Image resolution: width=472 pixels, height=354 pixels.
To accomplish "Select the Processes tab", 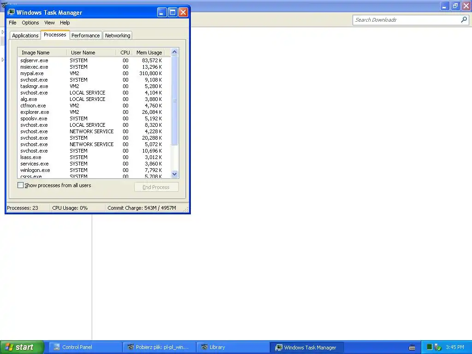I will [55, 35].
